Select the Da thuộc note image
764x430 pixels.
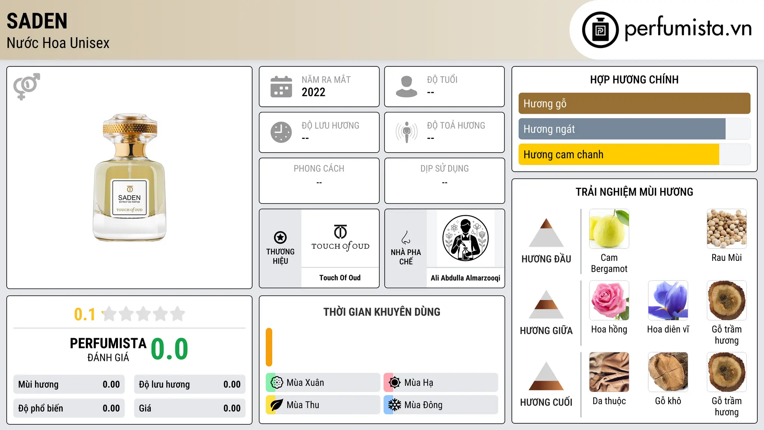(609, 372)
